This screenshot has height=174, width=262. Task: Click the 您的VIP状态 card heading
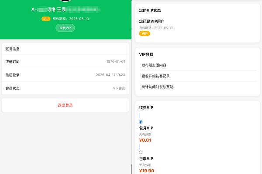pos(150,10)
